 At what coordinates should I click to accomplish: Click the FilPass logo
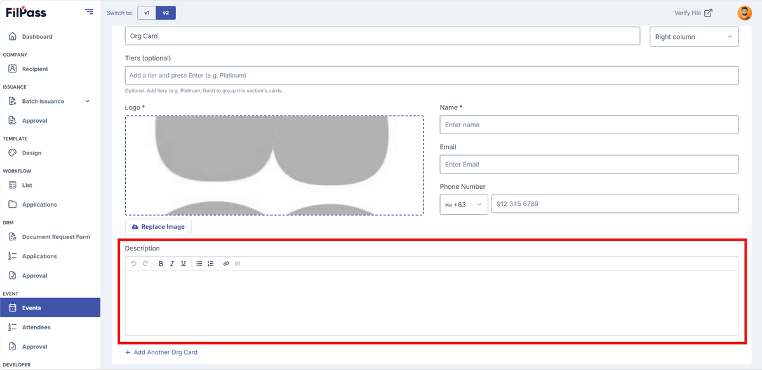[26, 13]
